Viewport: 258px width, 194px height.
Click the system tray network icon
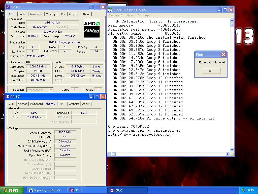[244, 190]
